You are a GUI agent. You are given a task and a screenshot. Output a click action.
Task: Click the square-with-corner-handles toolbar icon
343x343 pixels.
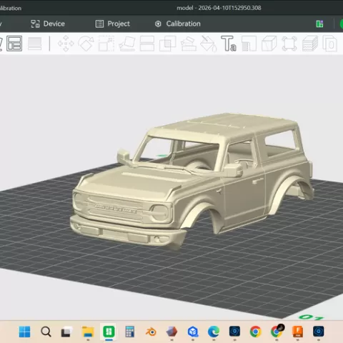point(289,44)
